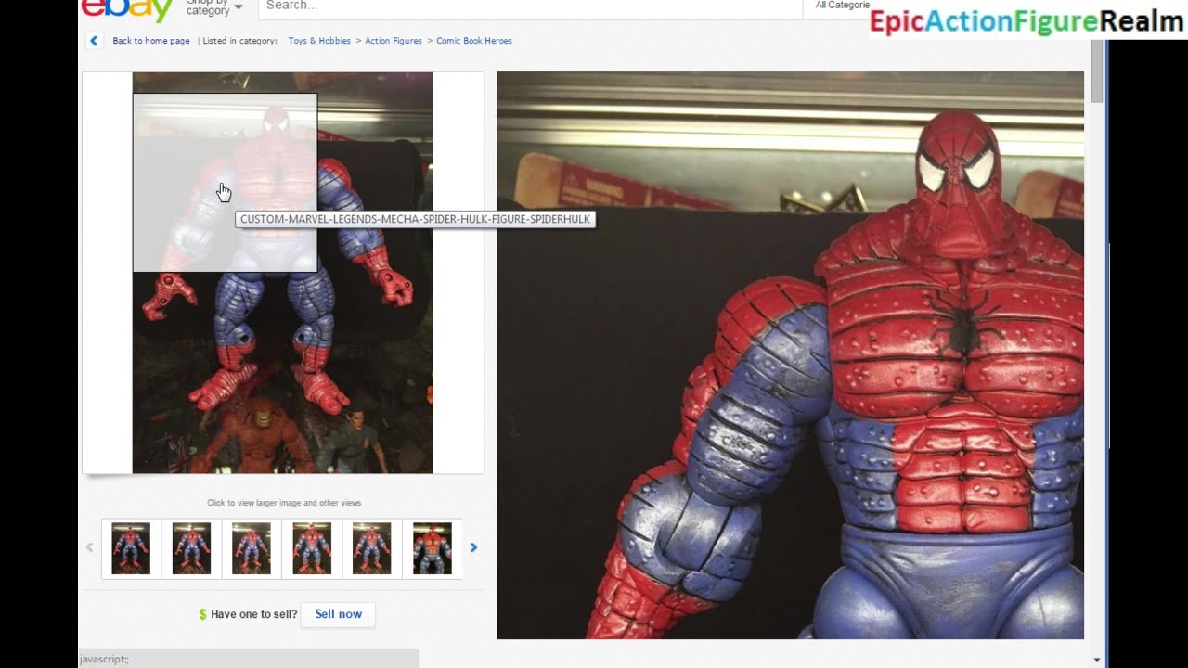Click the back arrow icon near breadcrumbs
The height and width of the screenshot is (668, 1188).
pos(94,41)
